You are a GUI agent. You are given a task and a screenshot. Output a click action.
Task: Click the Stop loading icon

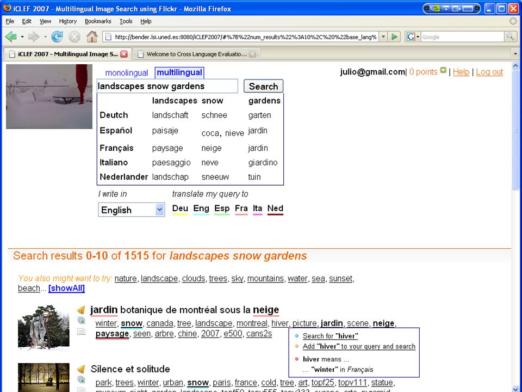[x=74, y=36]
